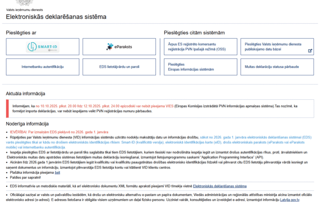322x202 pixels.
Task: Log in with the Smart-ID logo button
Action: (42, 47)
